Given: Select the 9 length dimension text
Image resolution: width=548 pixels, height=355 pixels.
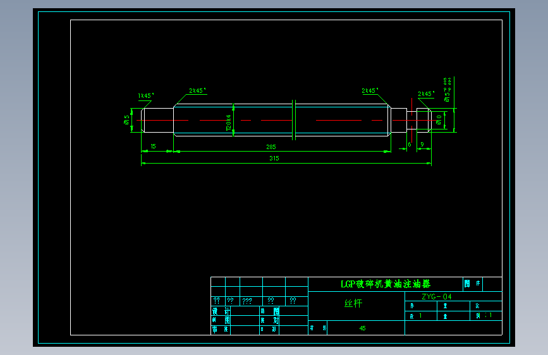Looking at the screenshot, I should [422, 144].
